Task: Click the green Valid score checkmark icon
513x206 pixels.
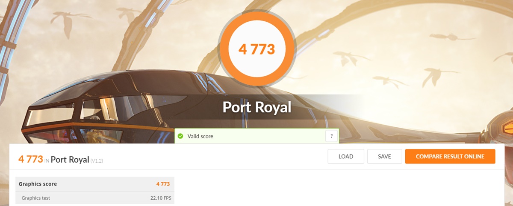Action: (180, 136)
